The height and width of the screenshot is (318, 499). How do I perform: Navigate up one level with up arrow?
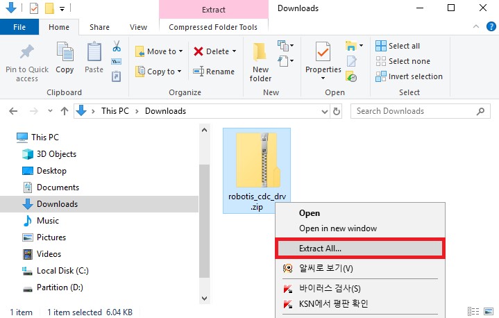(65, 111)
